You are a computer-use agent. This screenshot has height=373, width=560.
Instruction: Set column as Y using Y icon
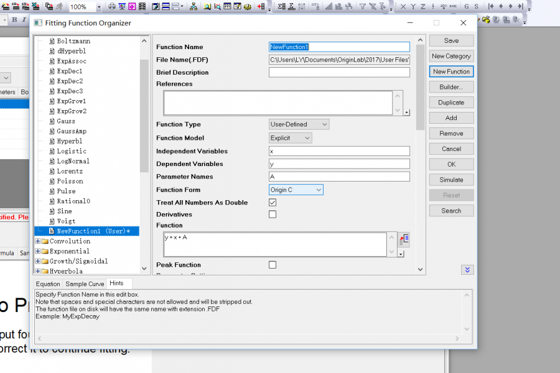click(413, 6)
